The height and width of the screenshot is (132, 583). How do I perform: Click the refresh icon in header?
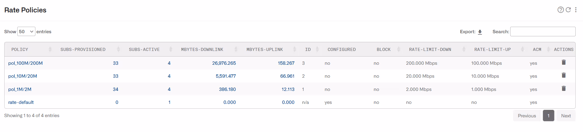coord(568,10)
